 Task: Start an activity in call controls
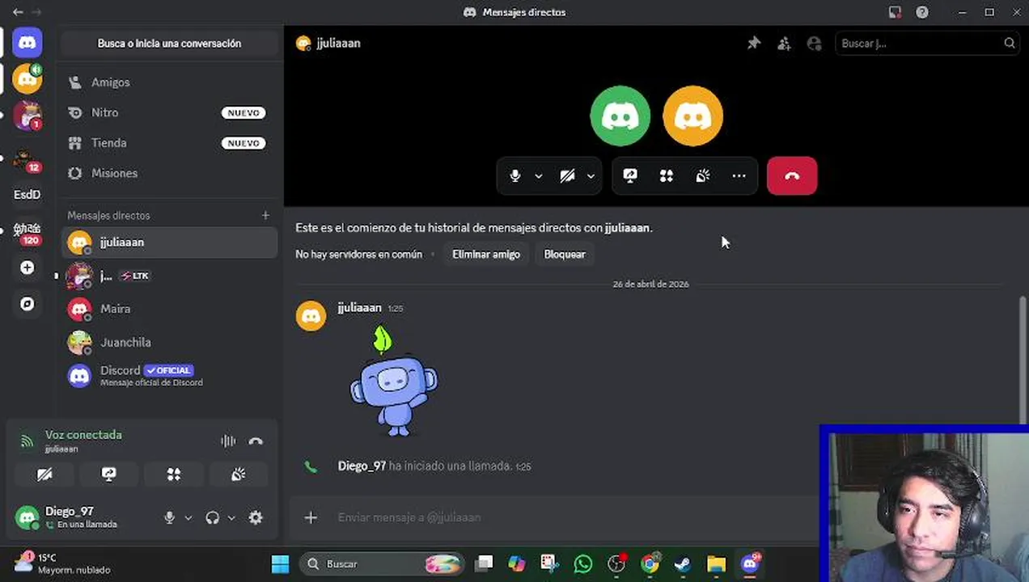[x=667, y=175]
